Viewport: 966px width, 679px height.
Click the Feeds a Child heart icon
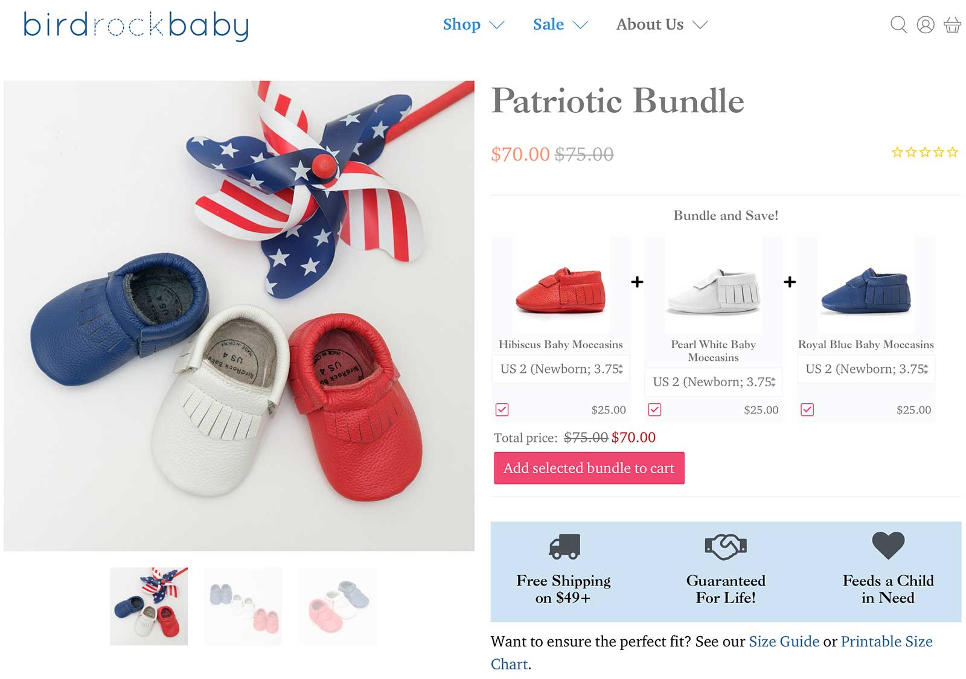[x=888, y=546]
